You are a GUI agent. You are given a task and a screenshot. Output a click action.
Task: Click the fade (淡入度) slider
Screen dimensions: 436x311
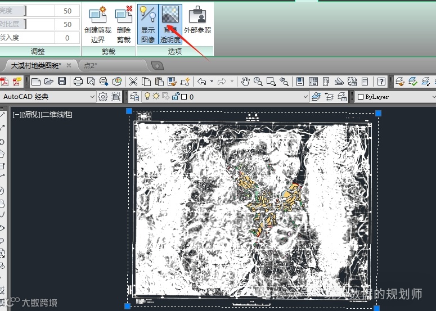click(27, 38)
